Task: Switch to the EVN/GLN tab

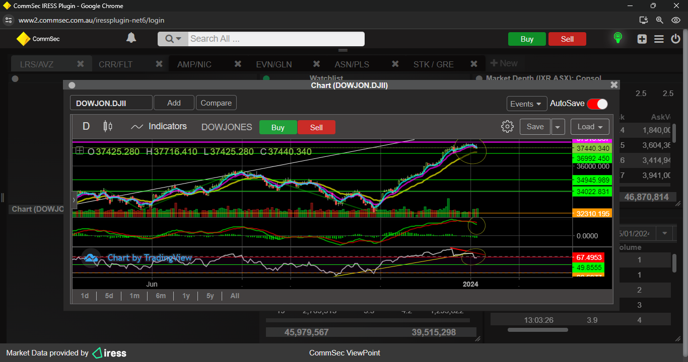Action: tap(274, 64)
